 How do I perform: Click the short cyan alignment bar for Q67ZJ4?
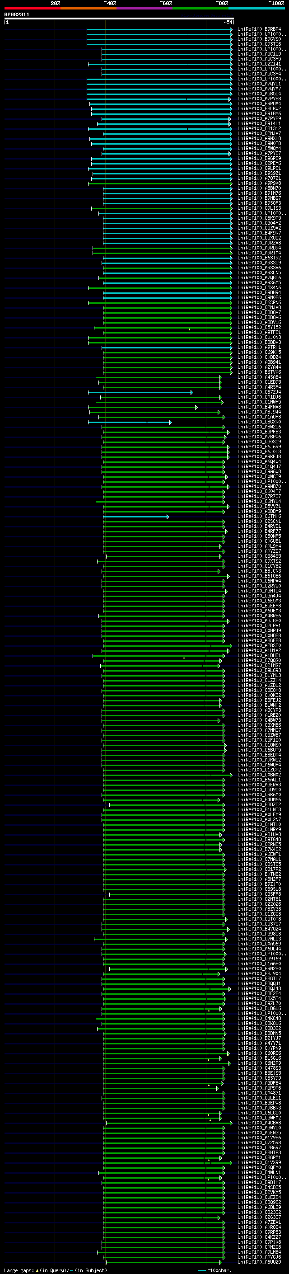point(140,392)
